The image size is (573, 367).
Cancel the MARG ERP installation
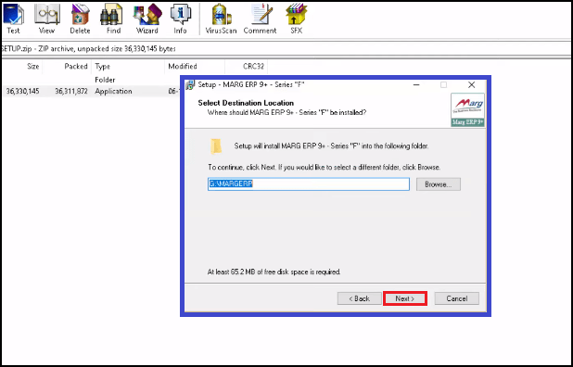click(x=457, y=298)
